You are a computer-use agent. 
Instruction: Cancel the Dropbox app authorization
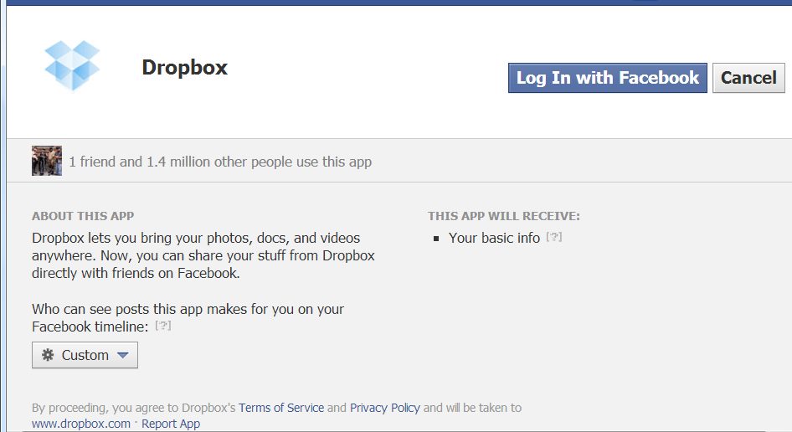tap(748, 78)
